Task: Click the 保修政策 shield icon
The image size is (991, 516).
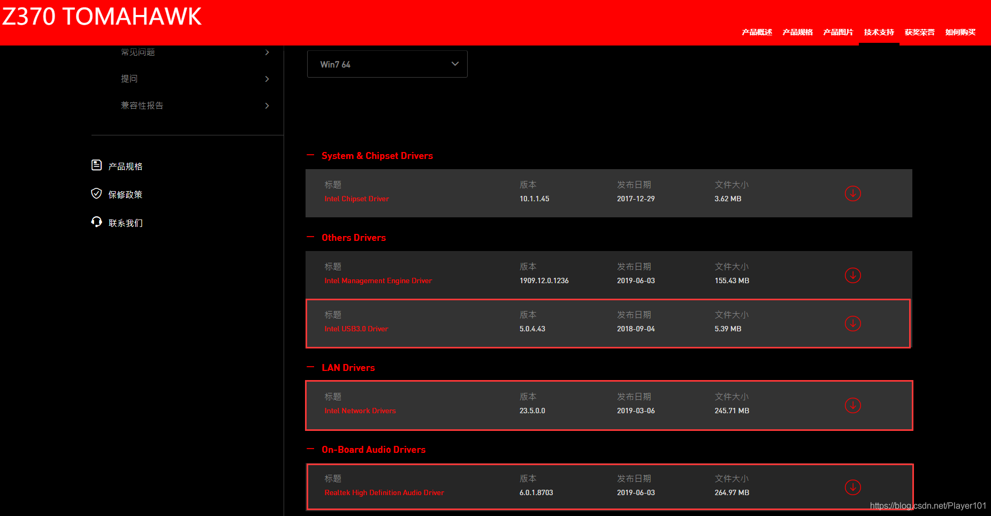Action: click(96, 194)
